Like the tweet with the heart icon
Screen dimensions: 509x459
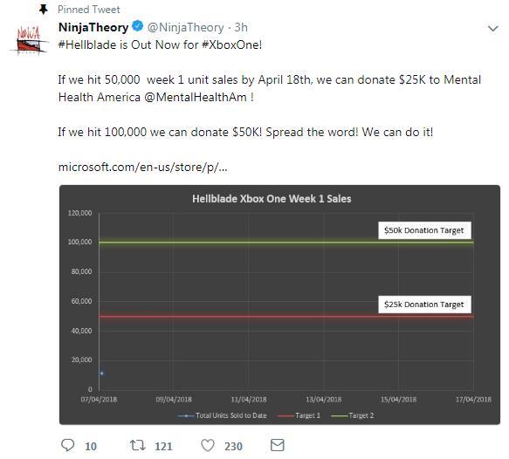tap(208, 445)
